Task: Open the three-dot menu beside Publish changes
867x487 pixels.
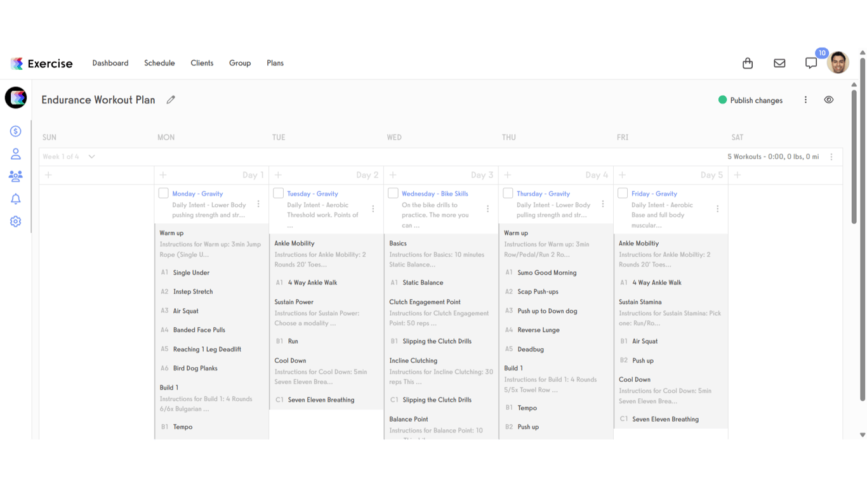Action: [805, 100]
